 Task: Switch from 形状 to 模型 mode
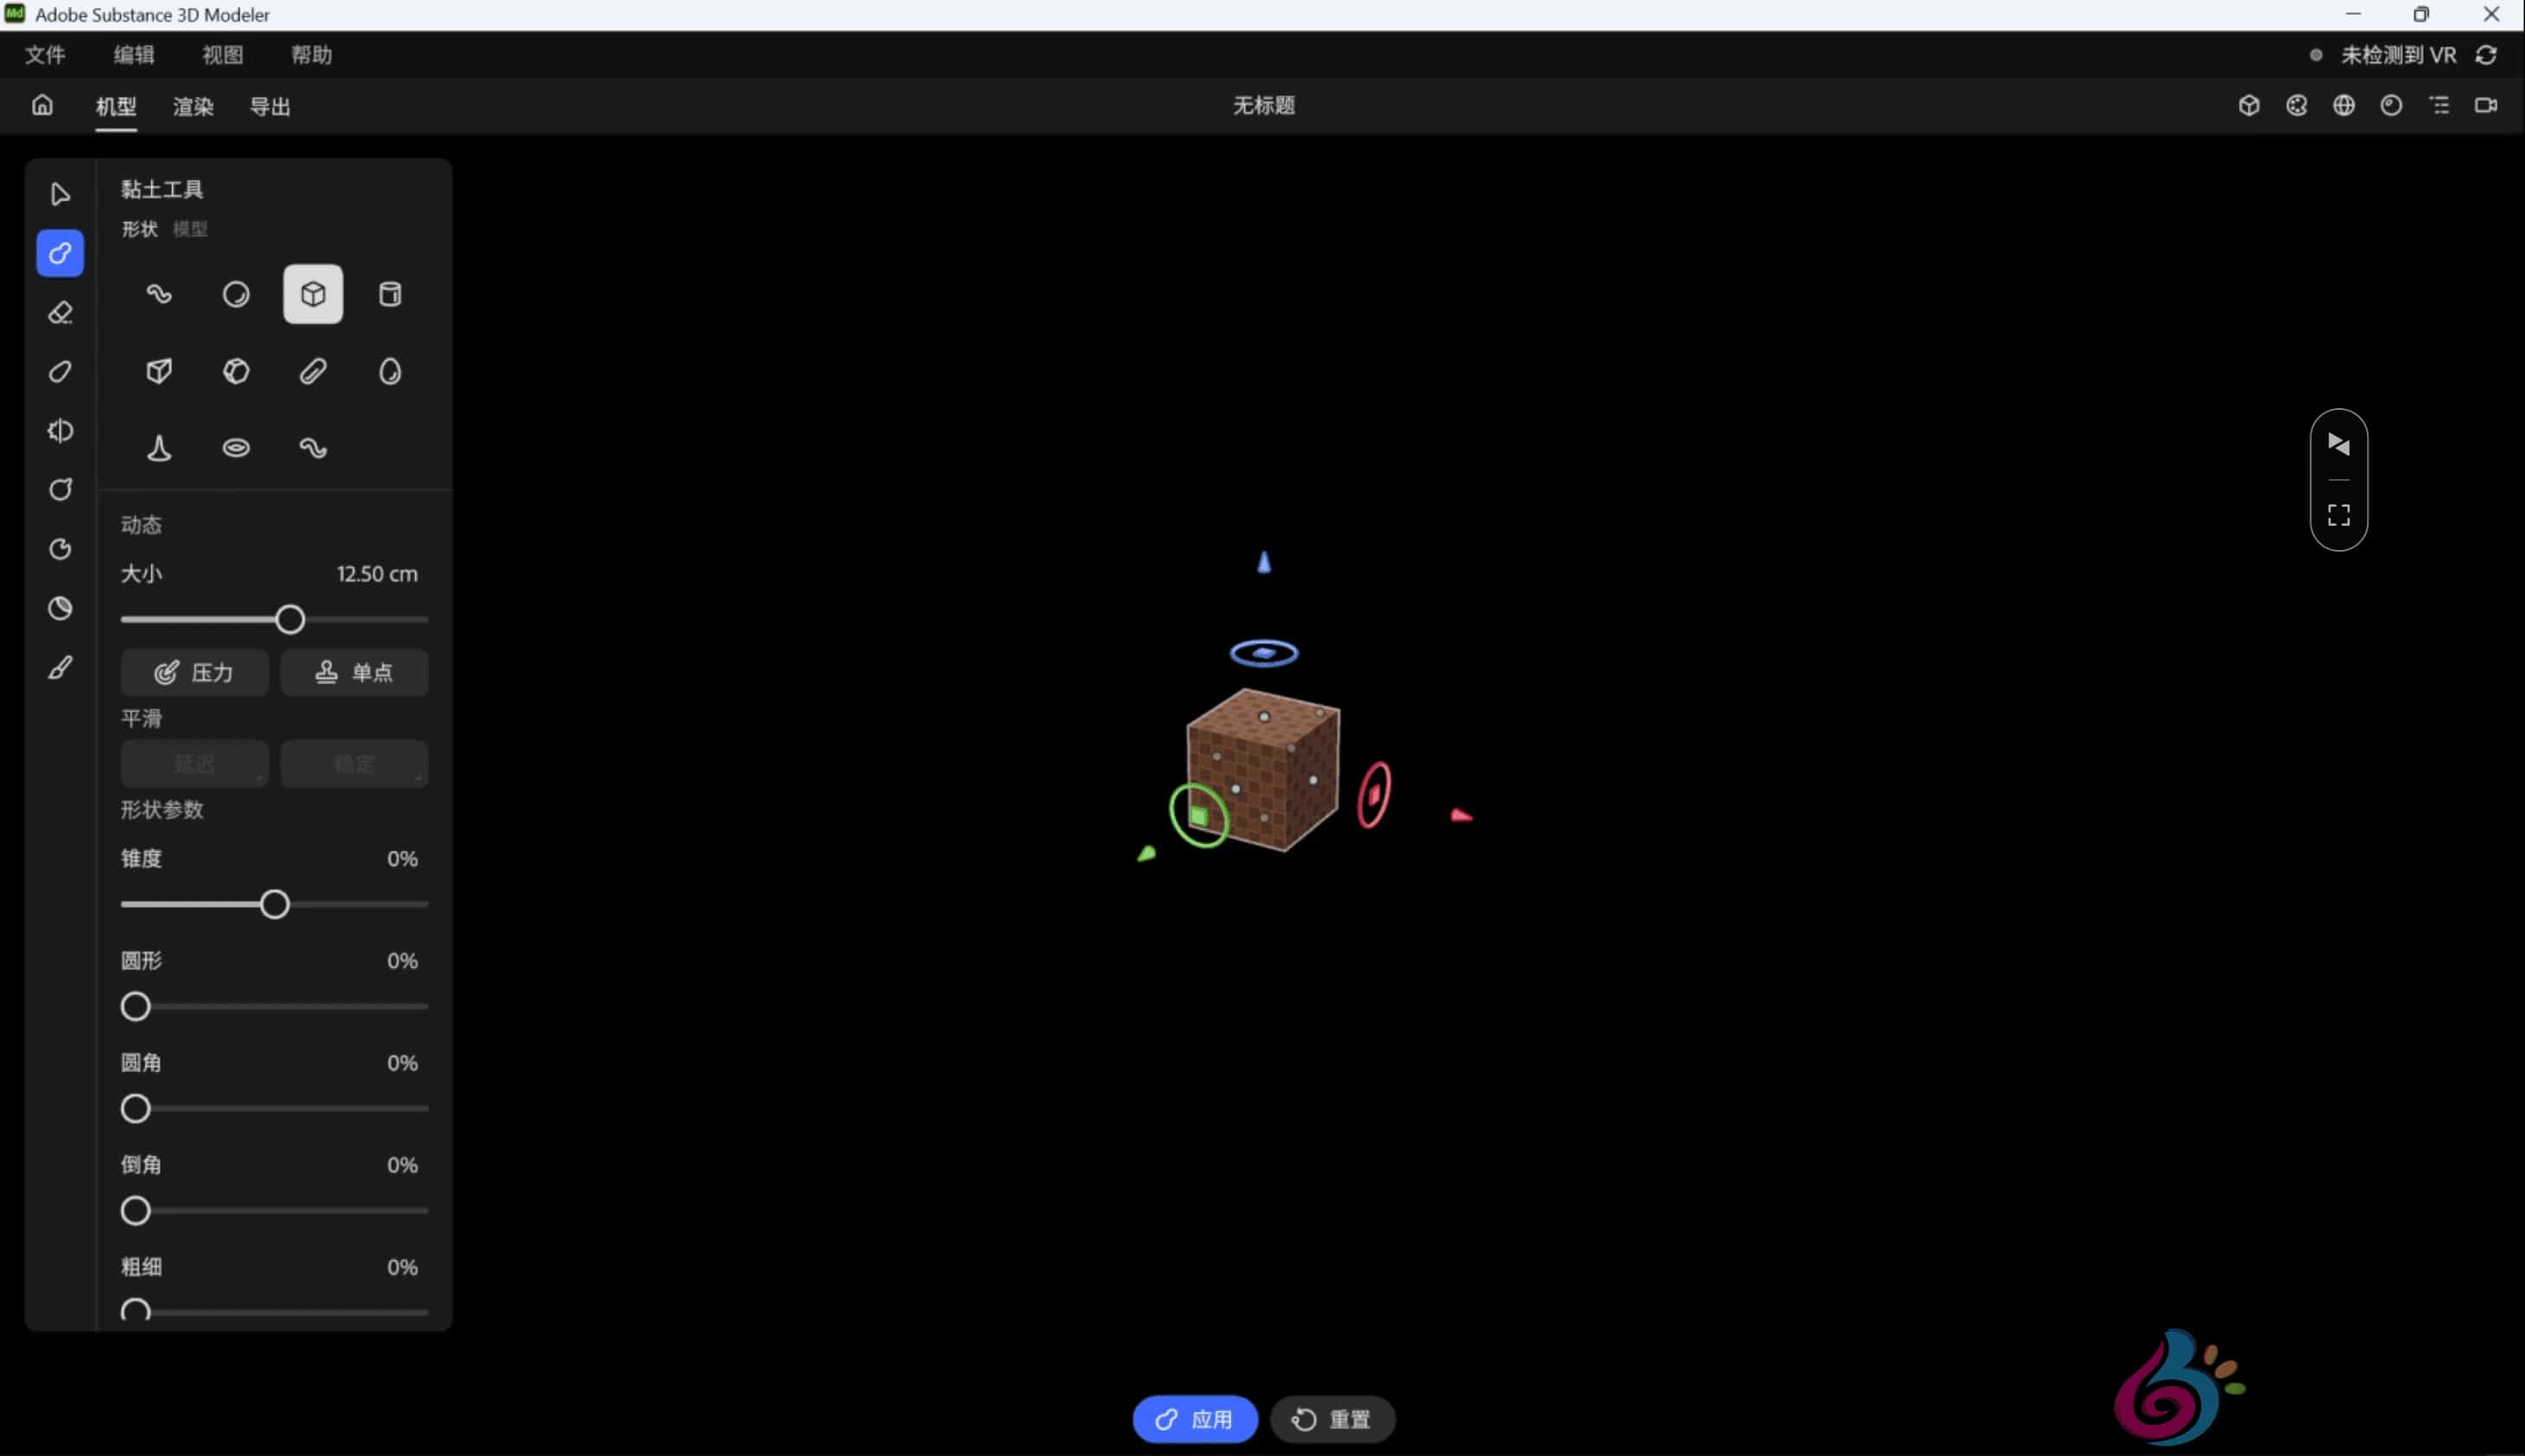click(190, 229)
